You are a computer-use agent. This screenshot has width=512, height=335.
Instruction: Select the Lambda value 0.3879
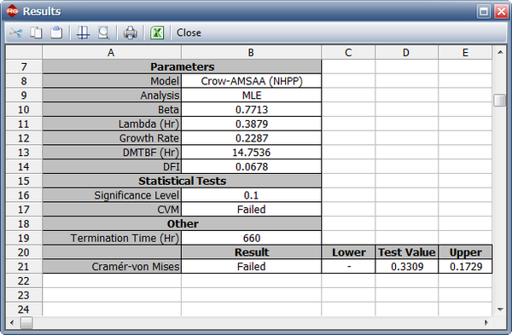pyautogui.click(x=252, y=124)
